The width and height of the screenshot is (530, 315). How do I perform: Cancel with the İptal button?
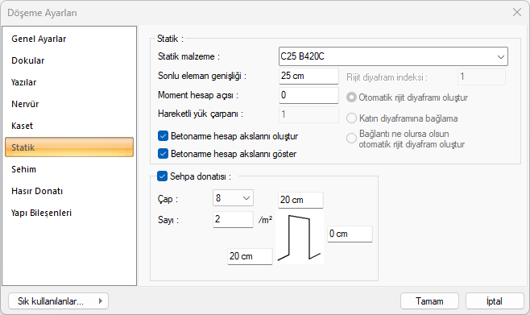[x=495, y=300]
